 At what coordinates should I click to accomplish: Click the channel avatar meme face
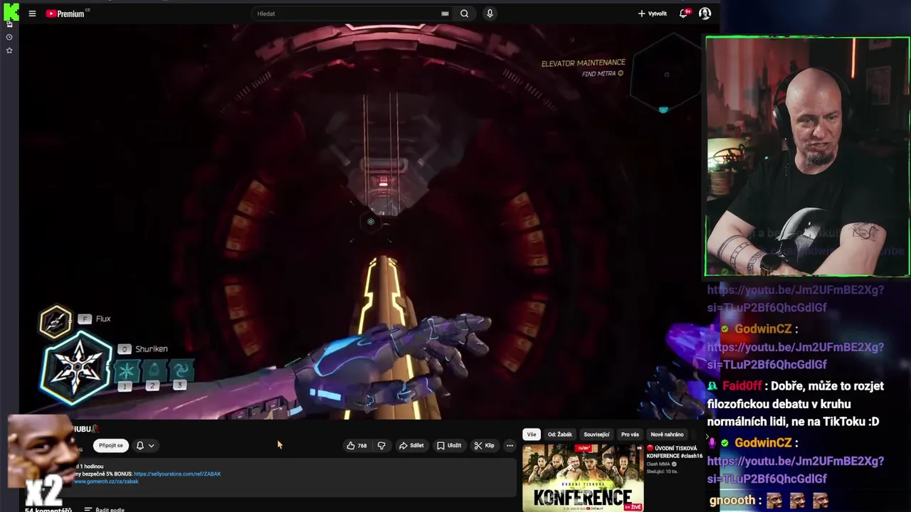[39, 449]
